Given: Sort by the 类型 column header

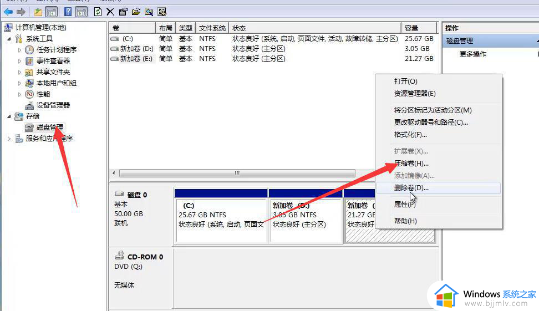Looking at the screenshot, I should pos(186,28).
